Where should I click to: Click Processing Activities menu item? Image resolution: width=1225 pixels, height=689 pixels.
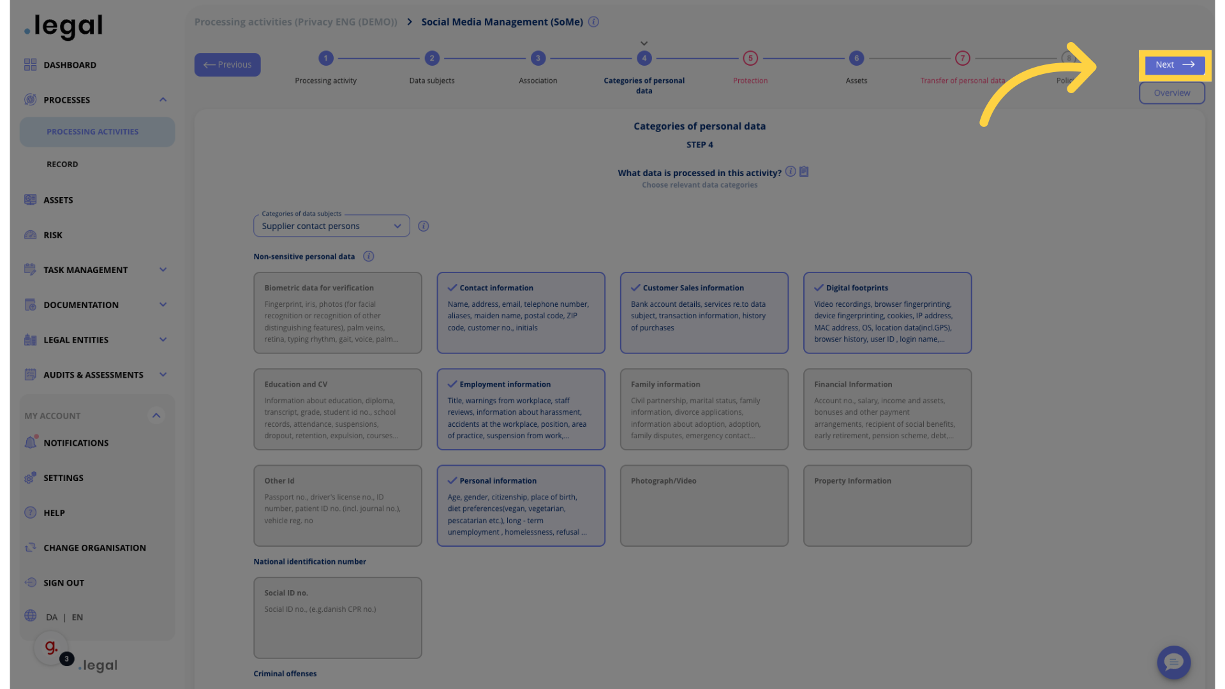tap(93, 133)
